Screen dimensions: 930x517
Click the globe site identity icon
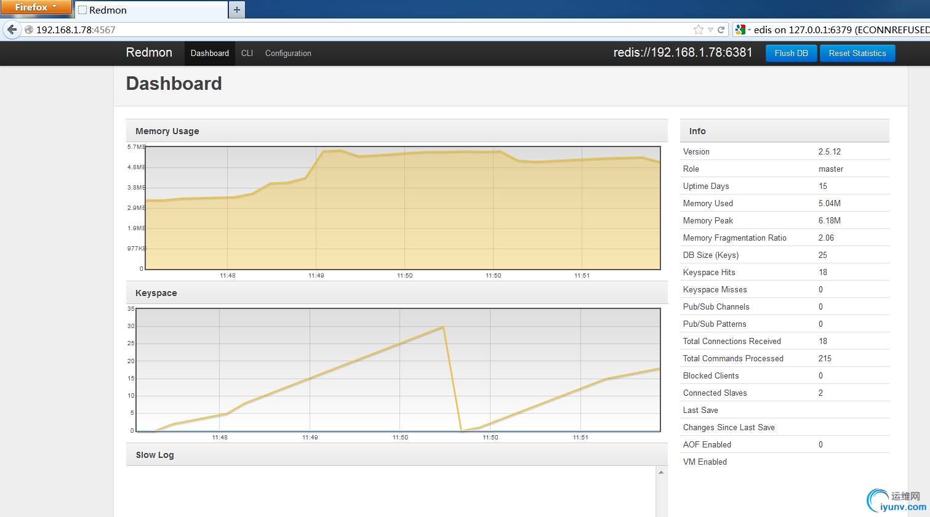(29, 30)
